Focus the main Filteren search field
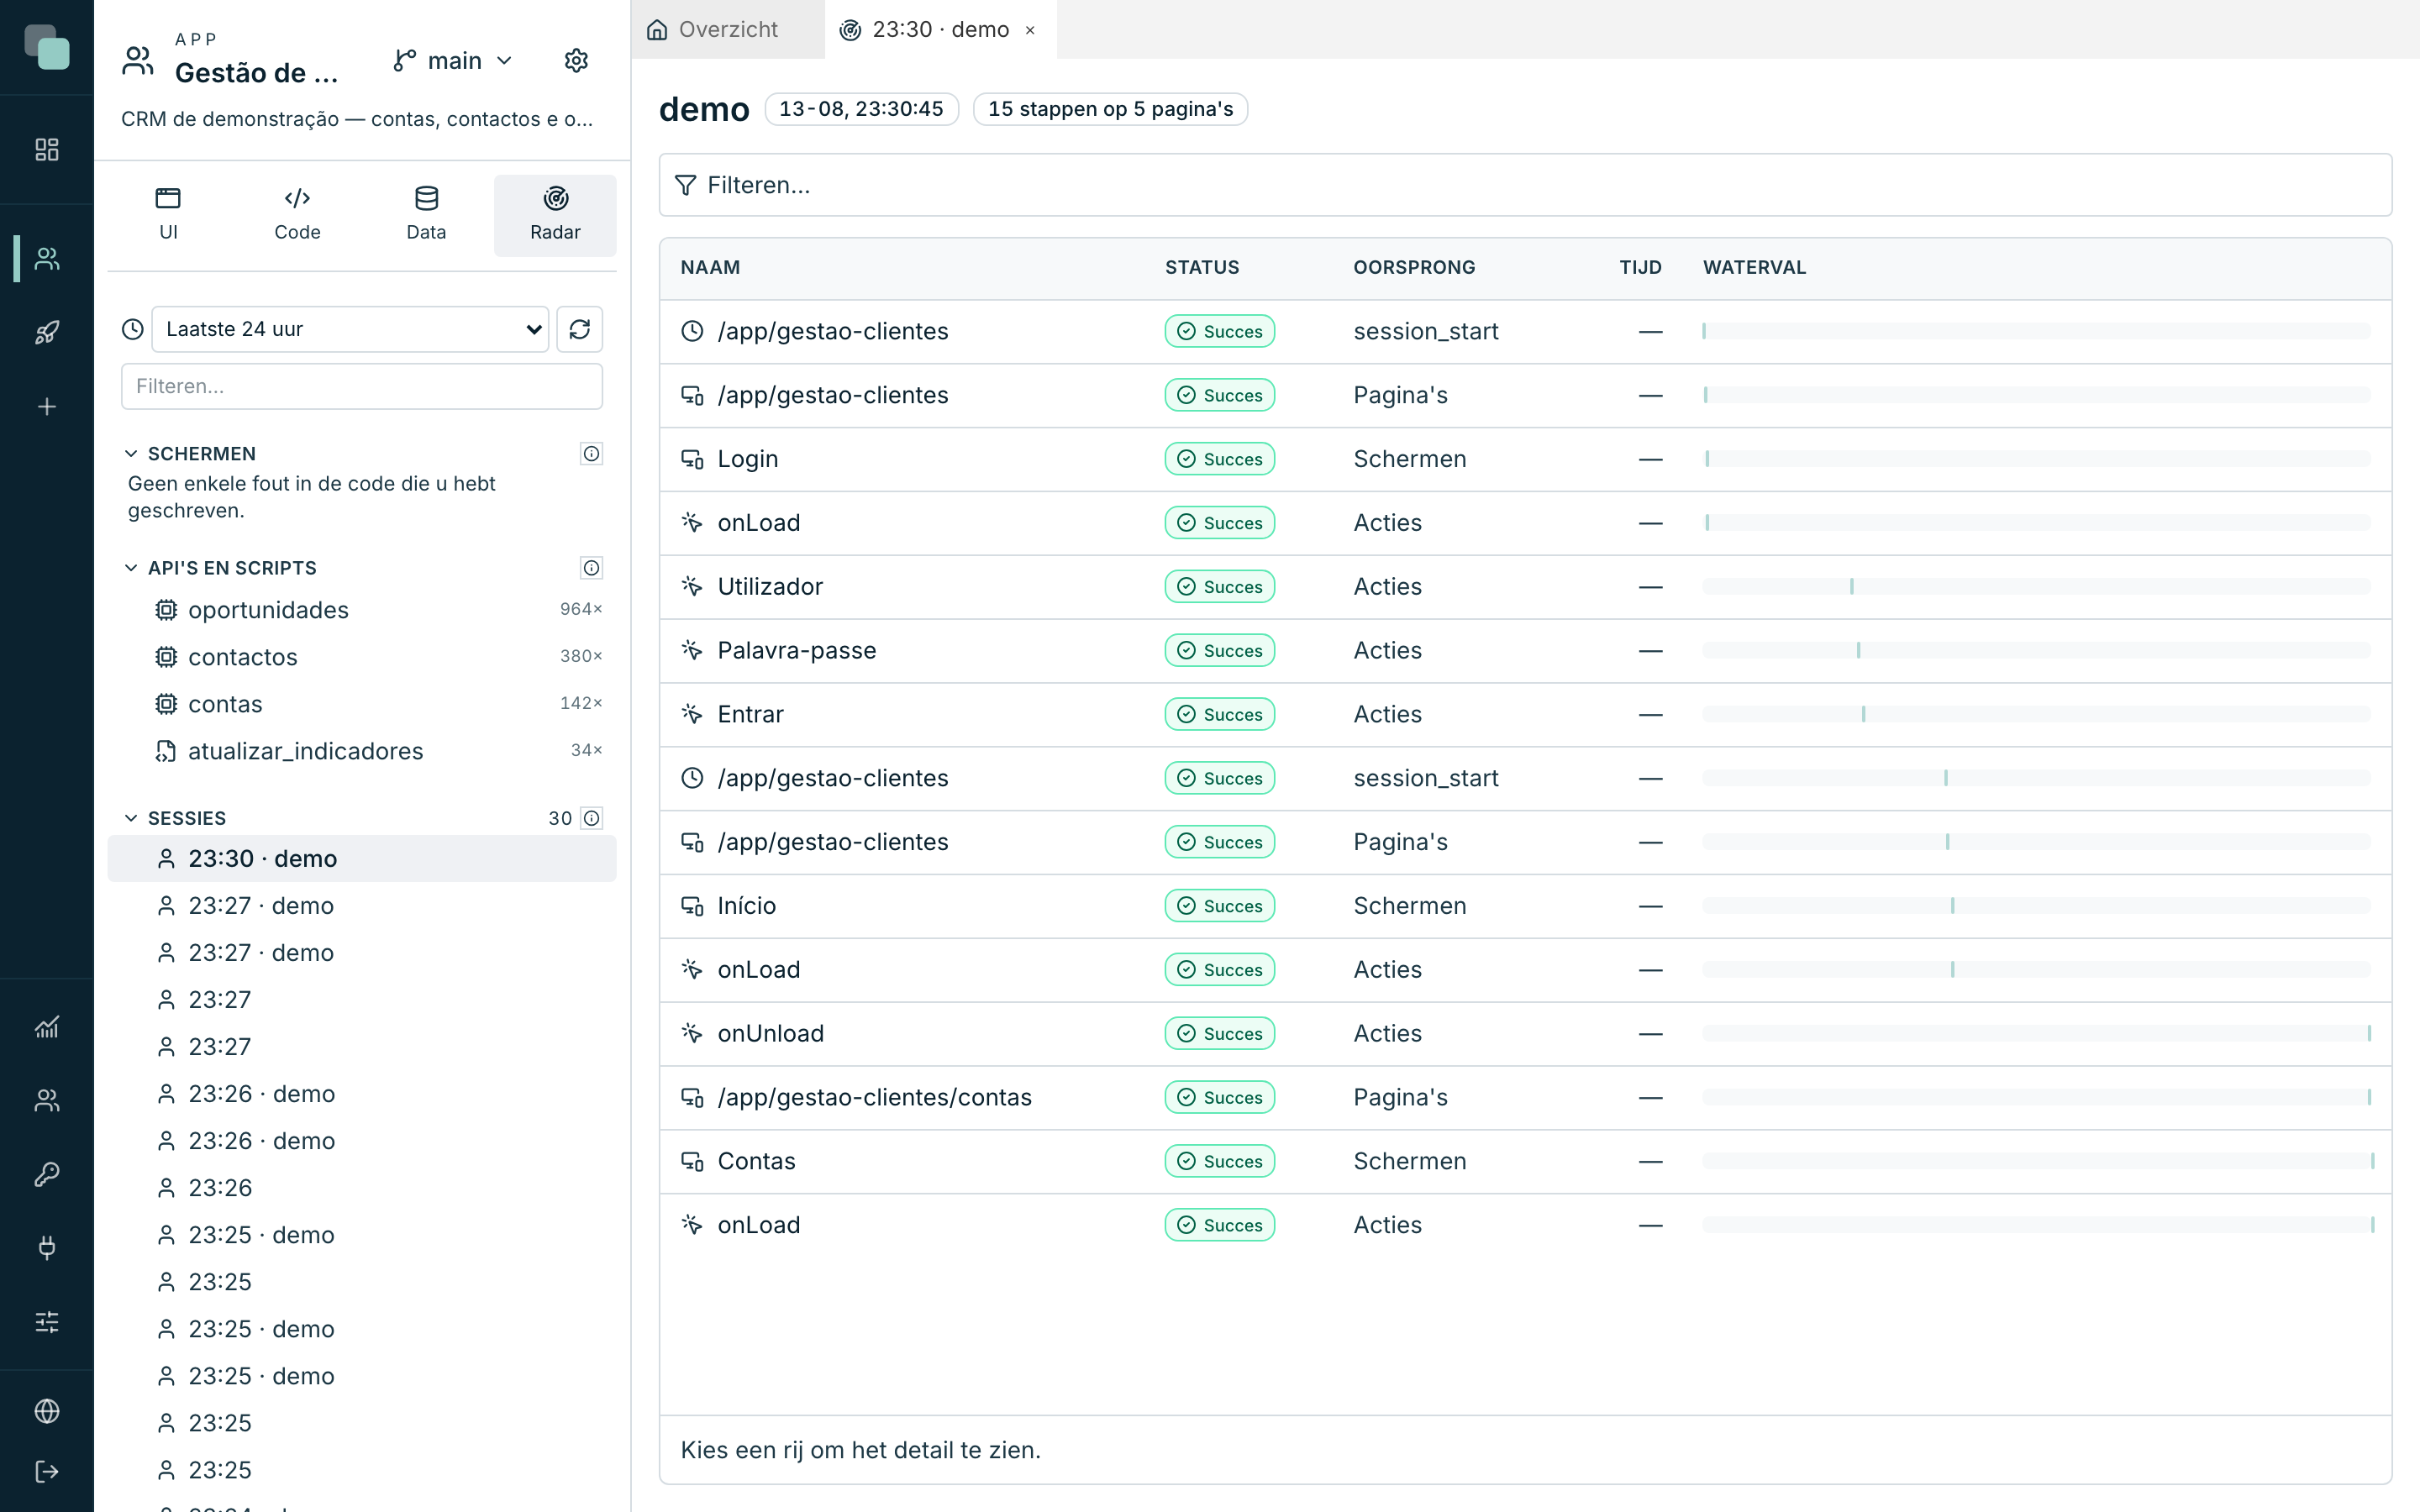Image resolution: width=2420 pixels, height=1512 pixels. point(1524,185)
